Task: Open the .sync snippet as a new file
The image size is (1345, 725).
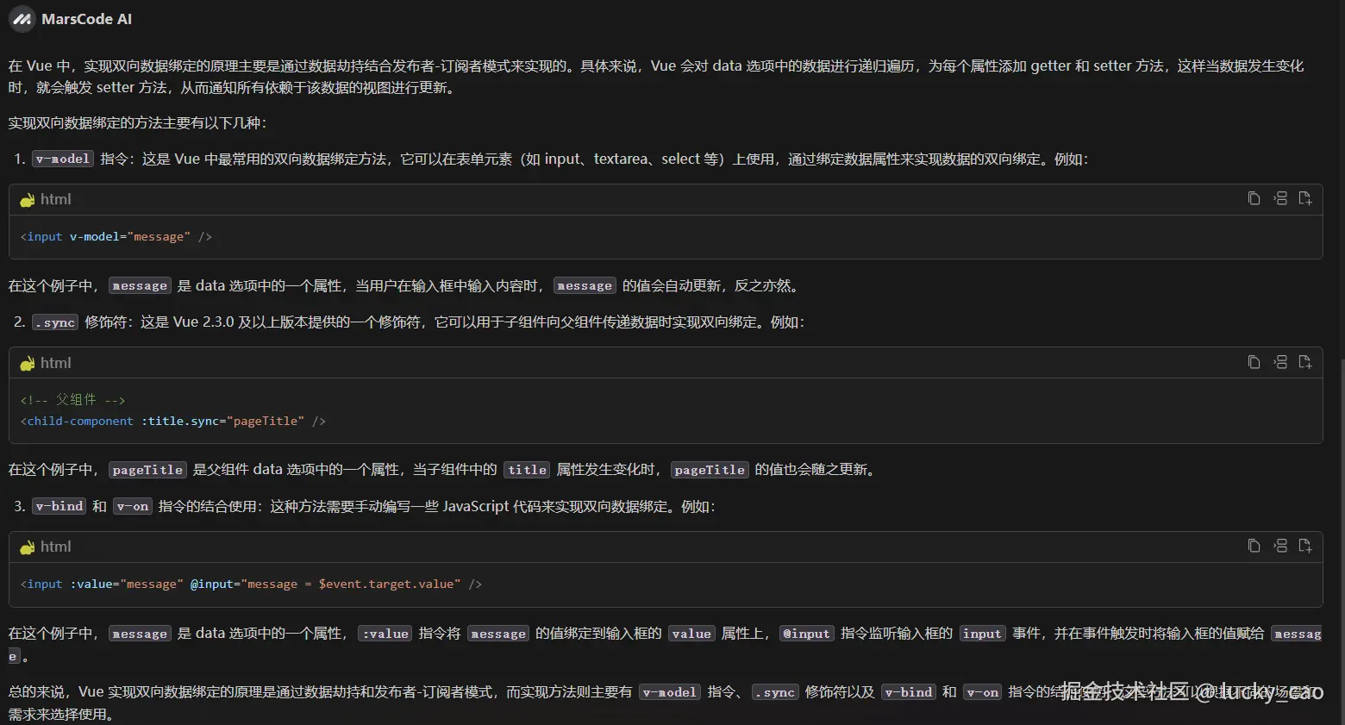Action: coord(1304,362)
